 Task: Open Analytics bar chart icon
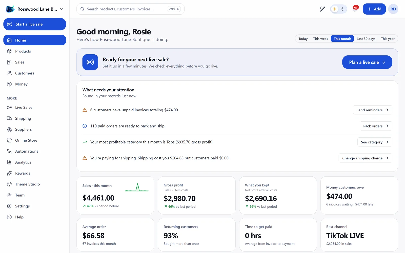tap(9, 162)
